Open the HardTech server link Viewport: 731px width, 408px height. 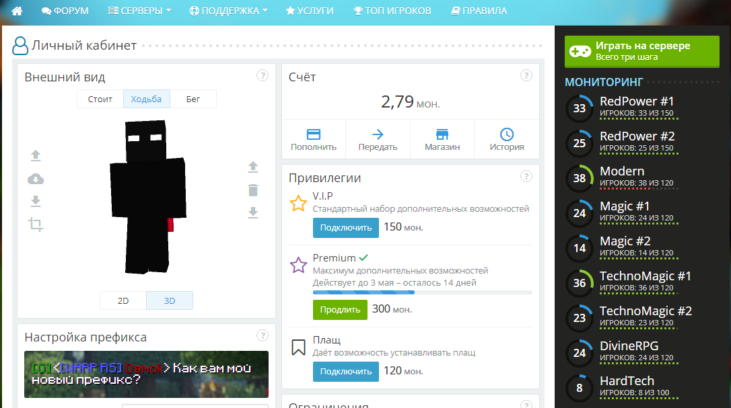tap(627, 380)
